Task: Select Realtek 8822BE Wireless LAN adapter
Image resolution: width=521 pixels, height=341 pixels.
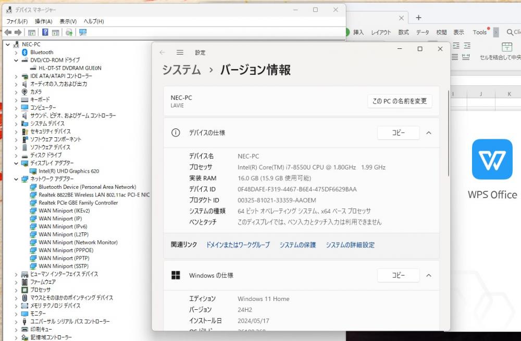Action: click(x=94, y=195)
